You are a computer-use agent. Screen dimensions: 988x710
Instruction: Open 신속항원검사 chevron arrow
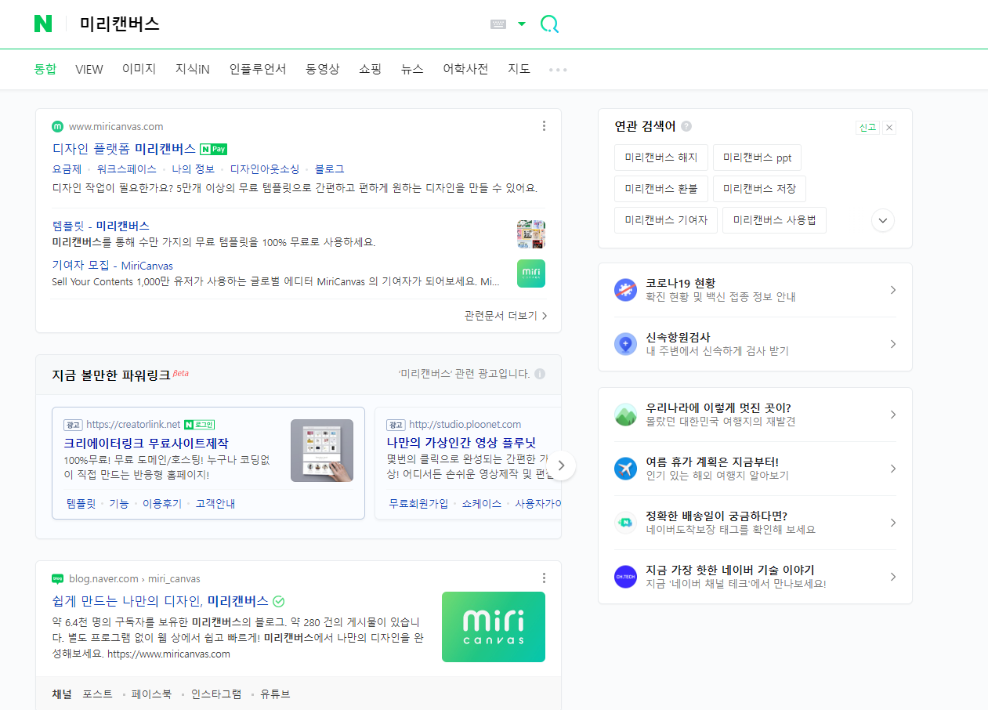[893, 344]
